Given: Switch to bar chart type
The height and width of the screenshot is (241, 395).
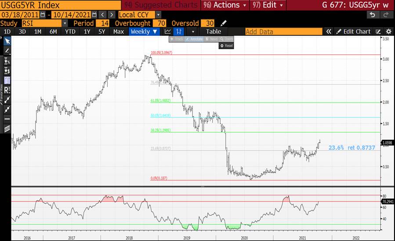Looking at the screenshot, I should click(x=178, y=32).
